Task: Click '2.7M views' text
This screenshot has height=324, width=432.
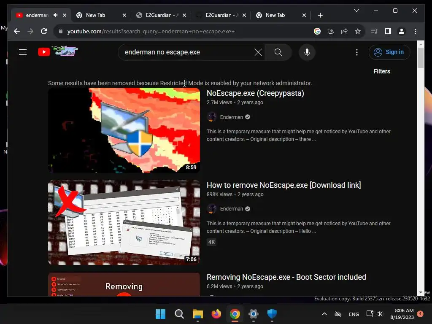Action: coord(219,103)
